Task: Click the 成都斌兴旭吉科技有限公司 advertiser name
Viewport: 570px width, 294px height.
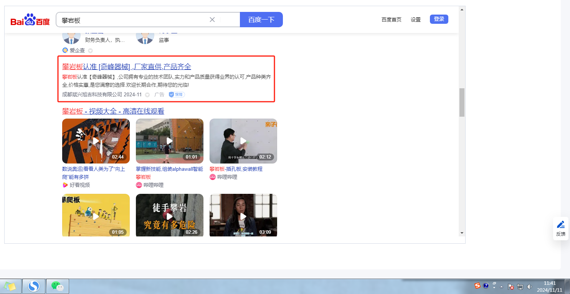Action: [x=92, y=94]
